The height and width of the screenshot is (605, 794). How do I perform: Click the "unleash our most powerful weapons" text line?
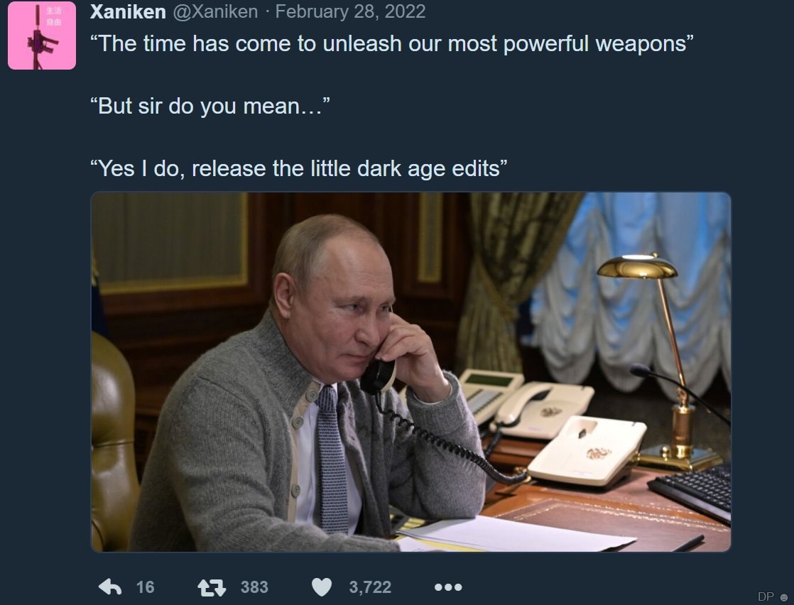(x=391, y=43)
